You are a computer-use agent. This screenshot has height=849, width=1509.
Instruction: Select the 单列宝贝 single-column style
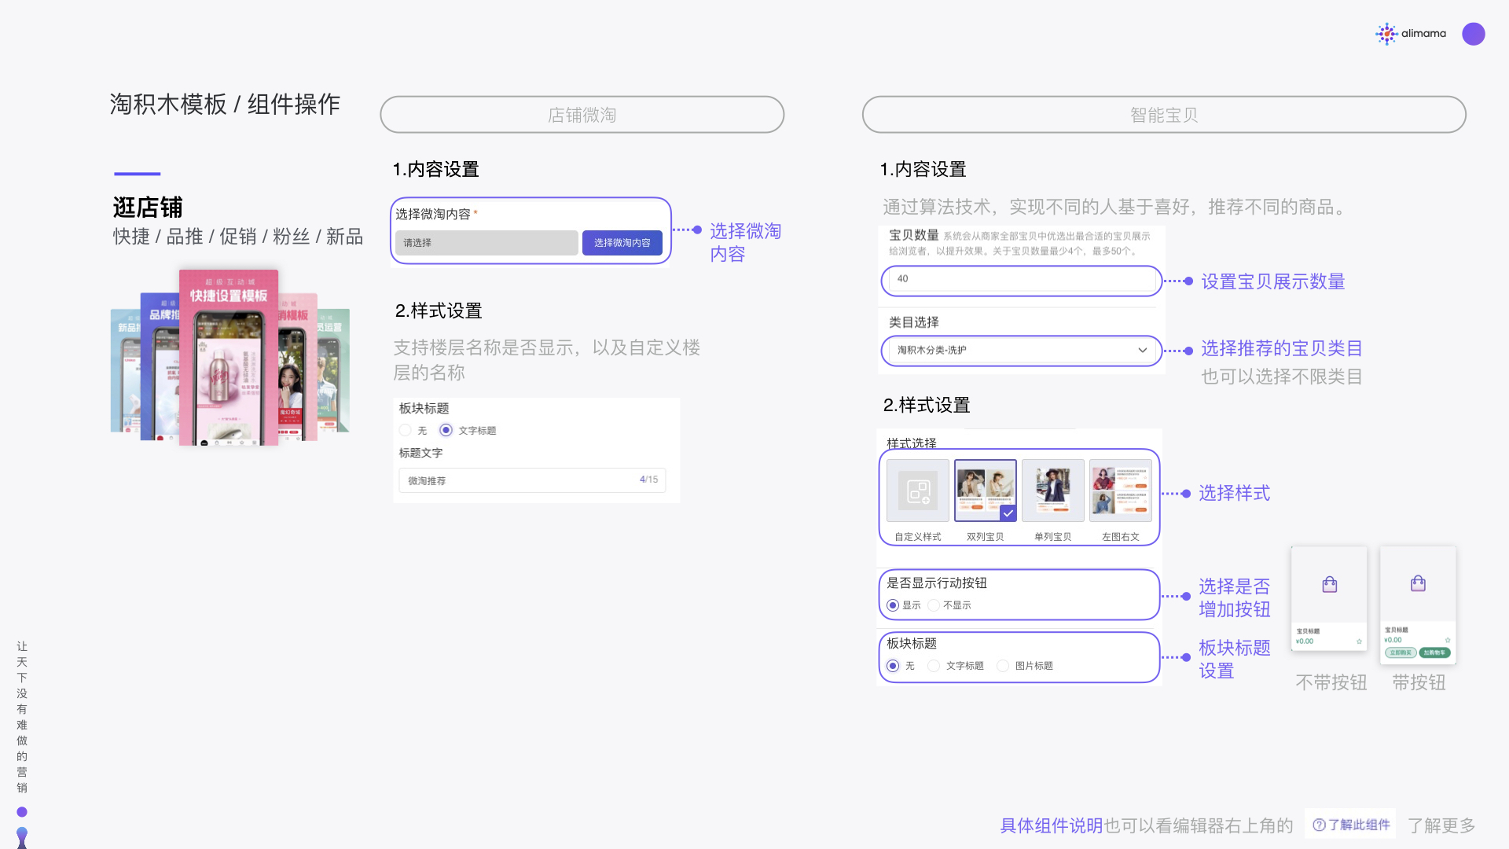tap(1052, 489)
